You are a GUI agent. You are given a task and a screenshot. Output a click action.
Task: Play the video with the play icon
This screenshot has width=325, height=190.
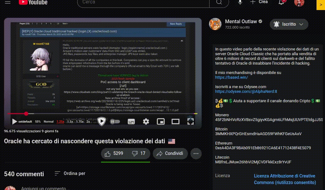[x=14, y=121]
